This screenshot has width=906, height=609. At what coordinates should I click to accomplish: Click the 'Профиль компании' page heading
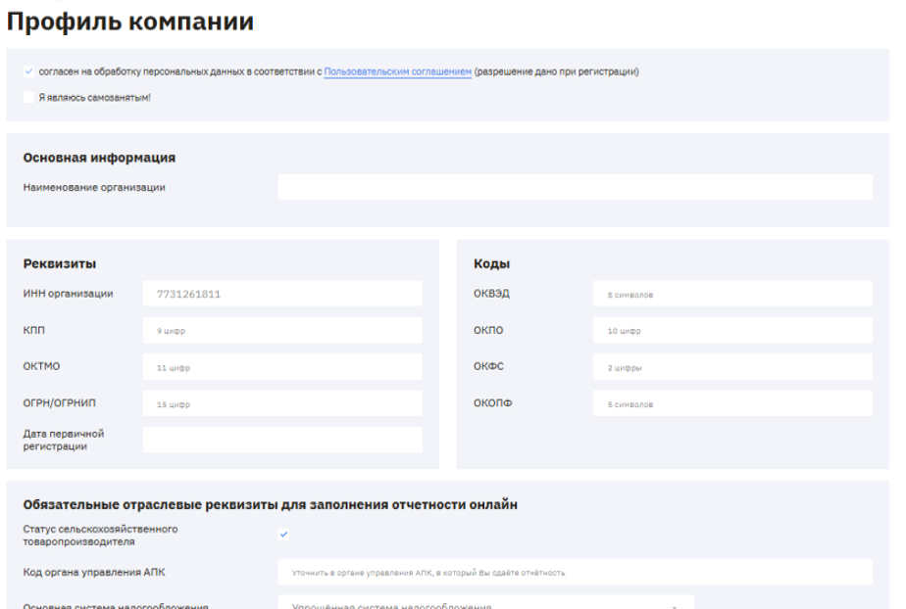[x=130, y=22]
